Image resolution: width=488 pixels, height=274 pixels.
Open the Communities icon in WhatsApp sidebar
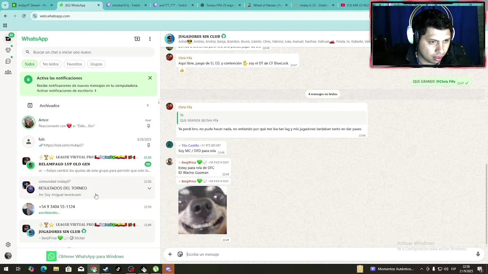pyautogui.click(x=8, y=72)
